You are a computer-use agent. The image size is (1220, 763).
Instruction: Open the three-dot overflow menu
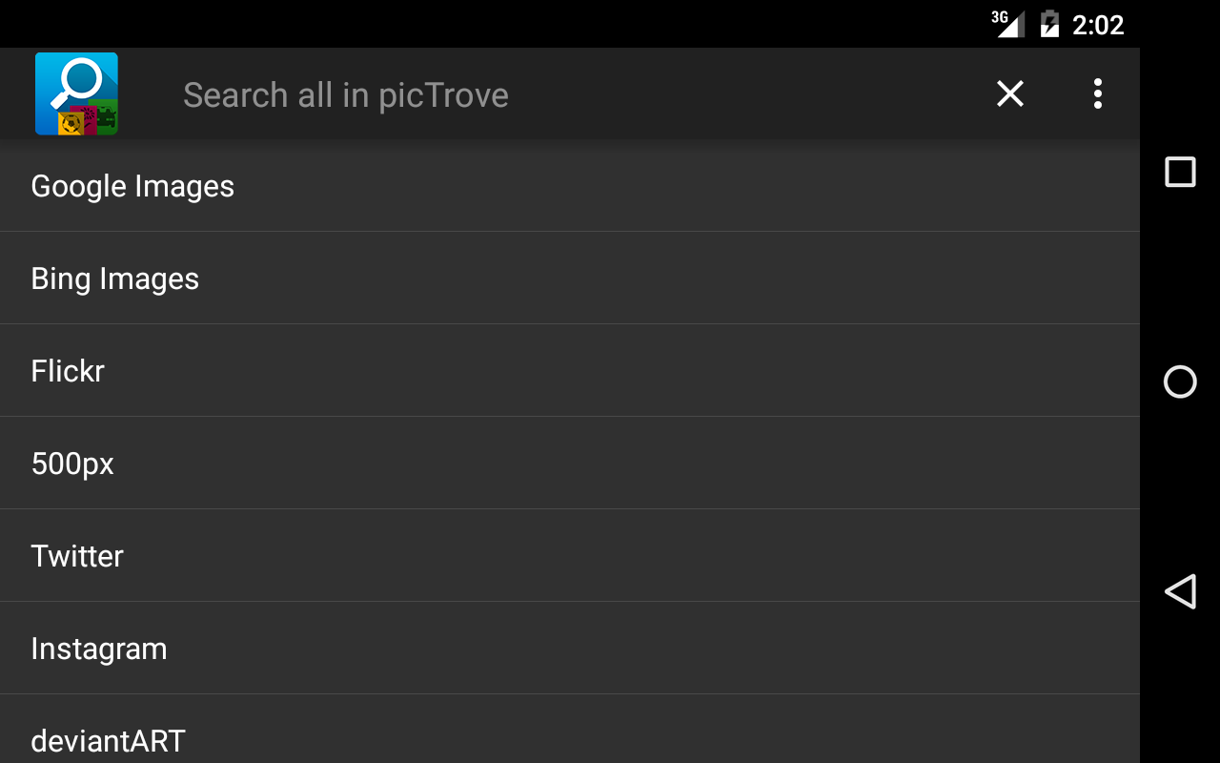click(x=1098, y=93)
